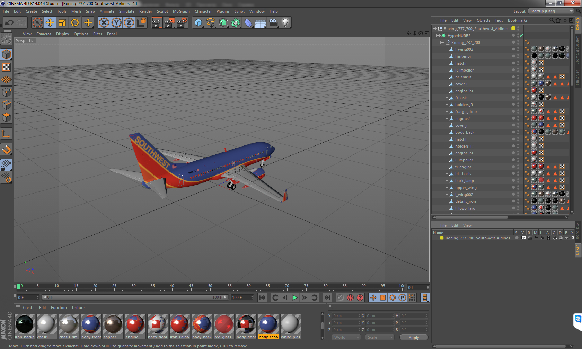
Task: Click Record Active Objects button
Action: coord(341,298)
